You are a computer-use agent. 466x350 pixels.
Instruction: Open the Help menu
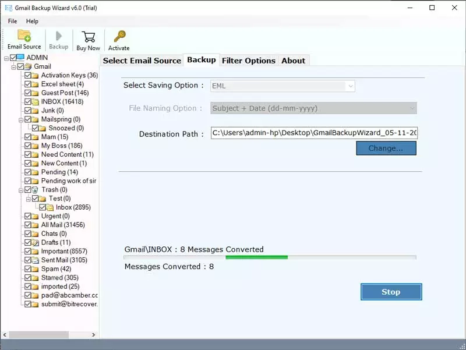point(32,21)
